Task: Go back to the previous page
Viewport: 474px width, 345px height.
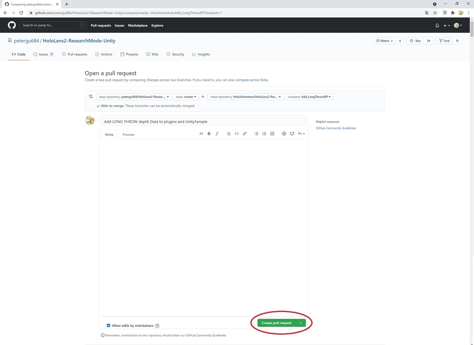Action: 5,13
